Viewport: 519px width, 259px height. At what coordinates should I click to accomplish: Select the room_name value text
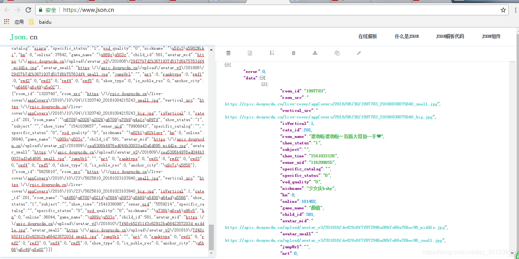346,136
